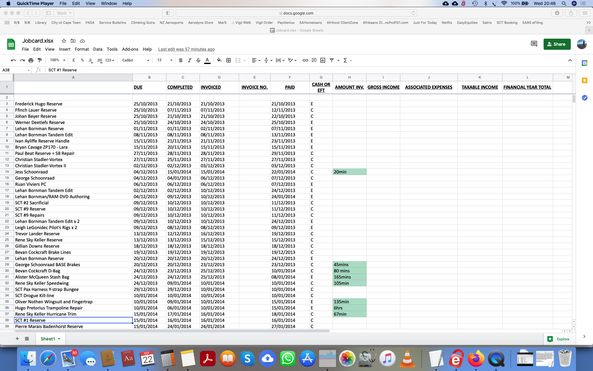Open the Calibri font dropdown

tap(135, 60)
